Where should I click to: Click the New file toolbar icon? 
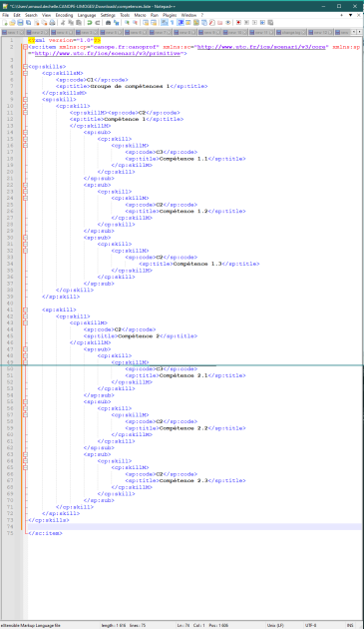point(5,22)
